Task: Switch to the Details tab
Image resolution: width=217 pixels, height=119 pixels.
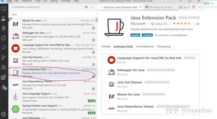Action: (x=106, y=46)
